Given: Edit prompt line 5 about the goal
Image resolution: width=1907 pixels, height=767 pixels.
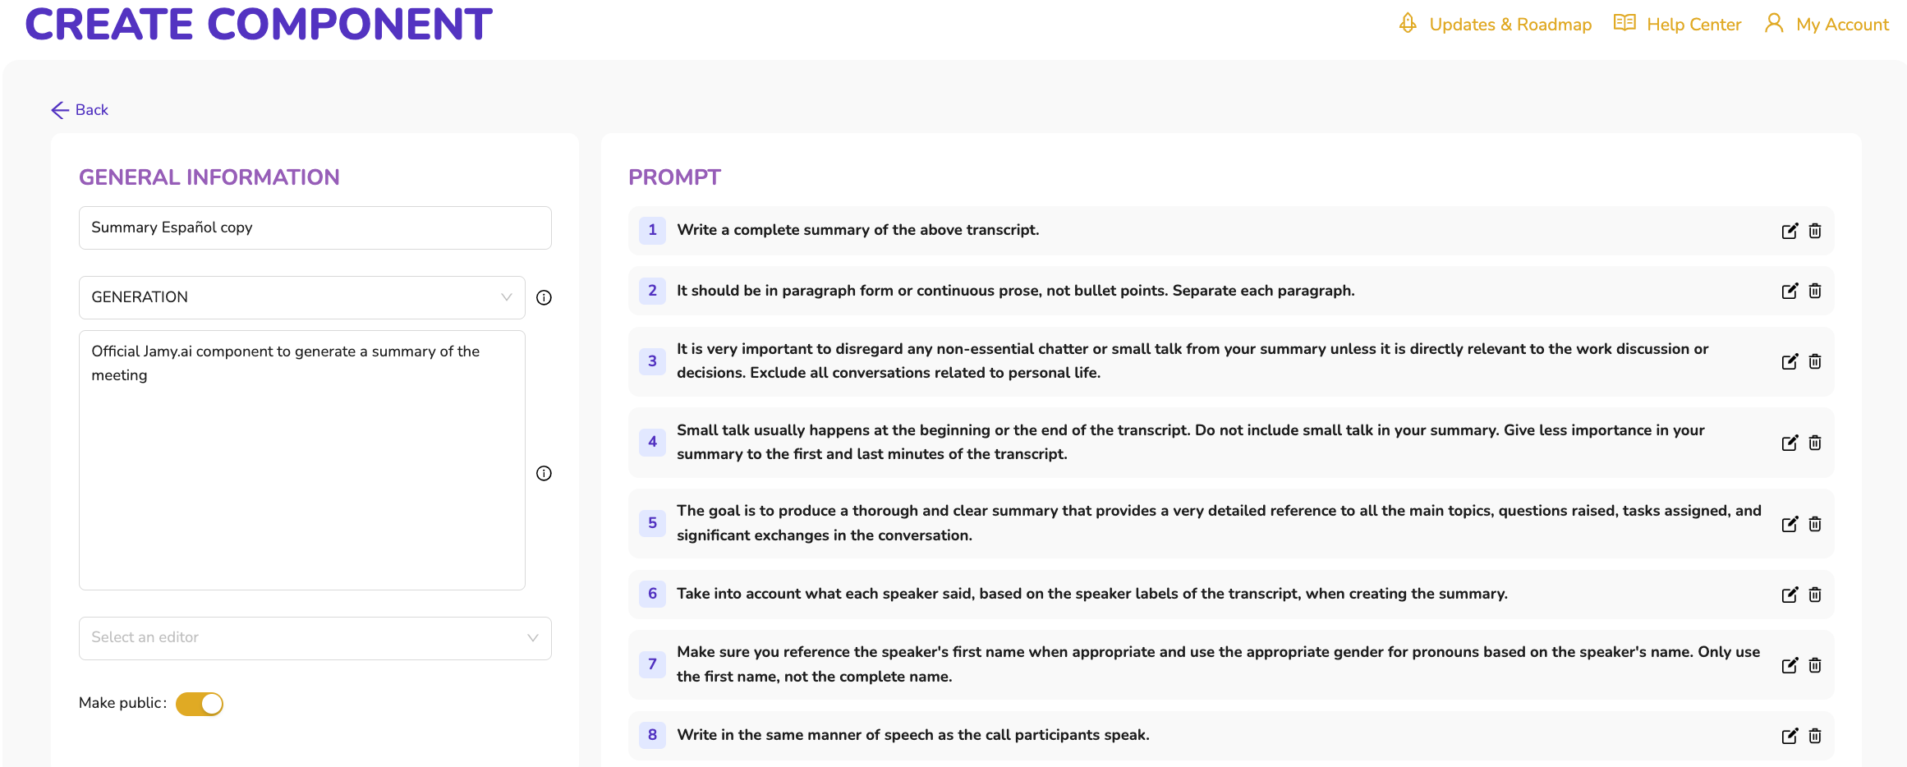Looking at the screenshot, I should tap(1789, 524).
